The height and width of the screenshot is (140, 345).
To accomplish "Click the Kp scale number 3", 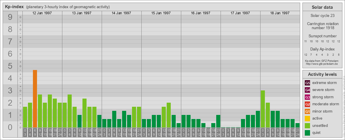I will (x=10, y=90).
